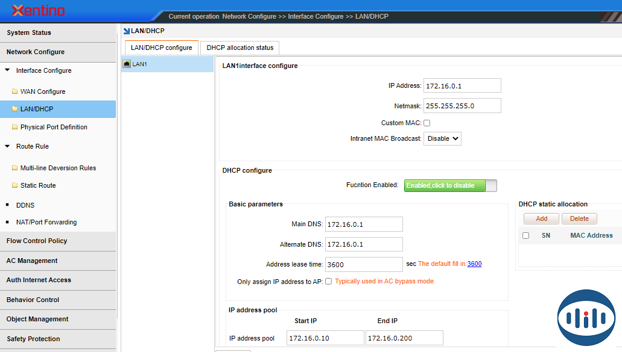Screen dimensions: 622x352
Task: Click the Multi-line Deversion Rules folder icon
Action: 15,168
